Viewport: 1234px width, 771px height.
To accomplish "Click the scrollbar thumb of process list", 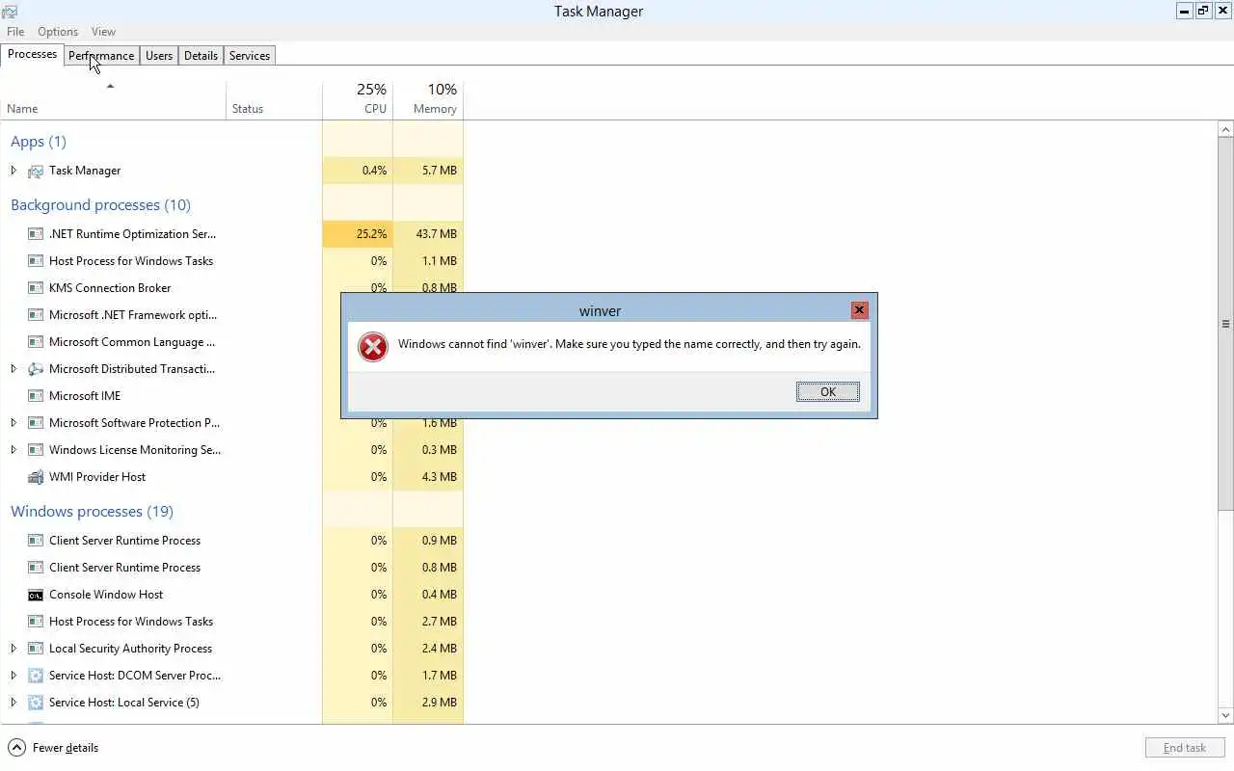I will point(1226,324).
